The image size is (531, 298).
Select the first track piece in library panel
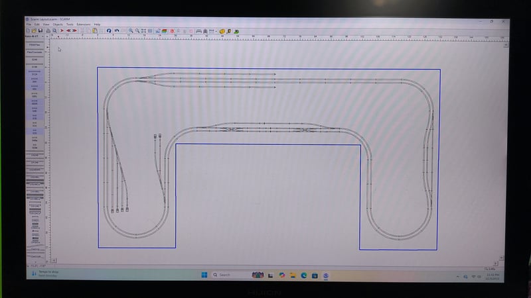click(x=35, y=44)
